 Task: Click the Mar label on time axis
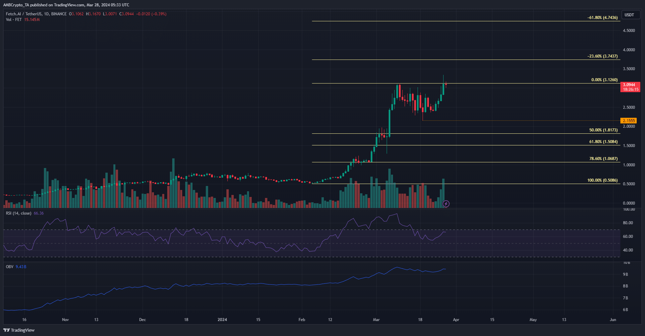click(376, 320)
